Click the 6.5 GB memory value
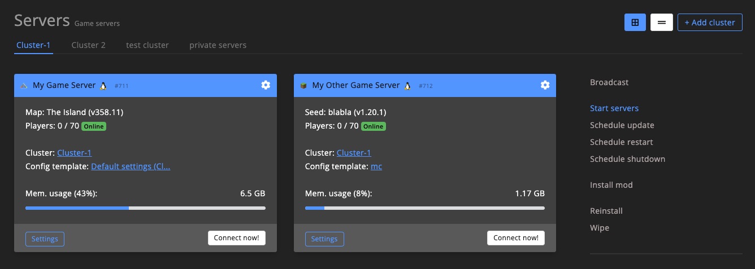Screen dimensions: 755x269 coord(253,193)
